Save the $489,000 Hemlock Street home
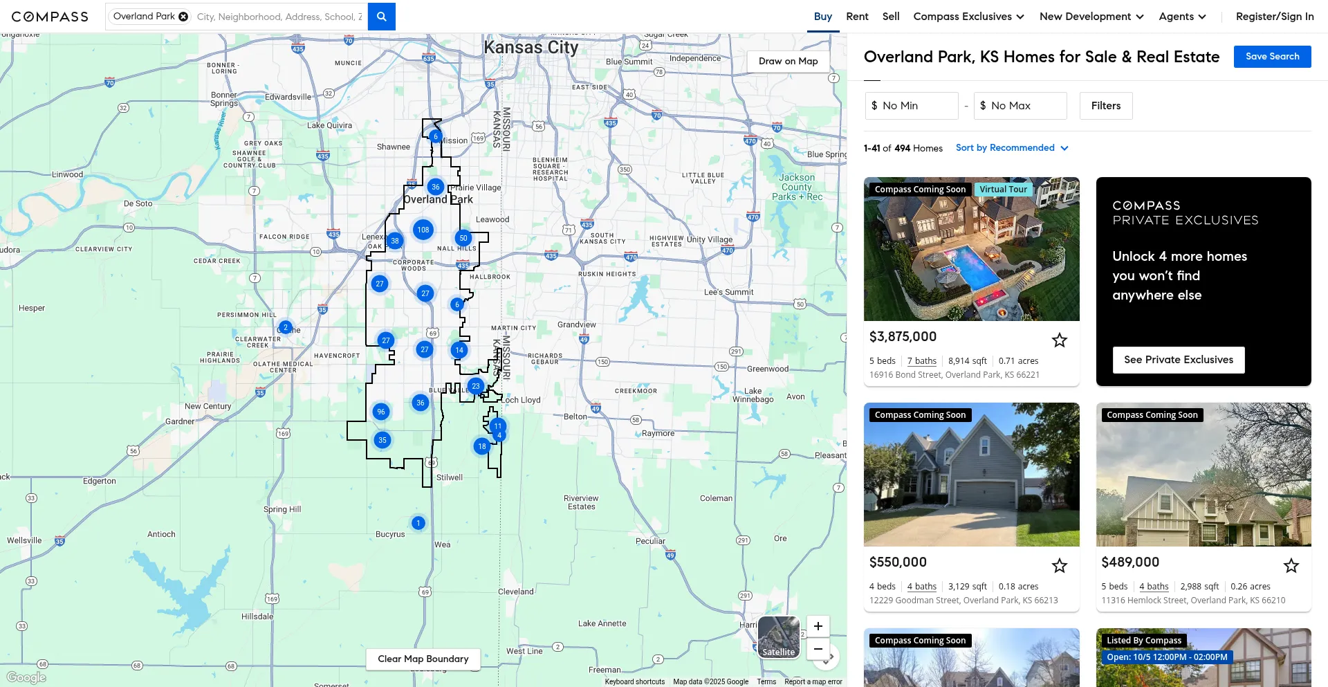Viewport: 1328px width, 687px height. (x=1291, y=566)
